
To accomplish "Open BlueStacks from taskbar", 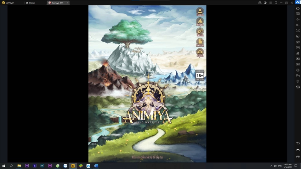I will point(81,166).
